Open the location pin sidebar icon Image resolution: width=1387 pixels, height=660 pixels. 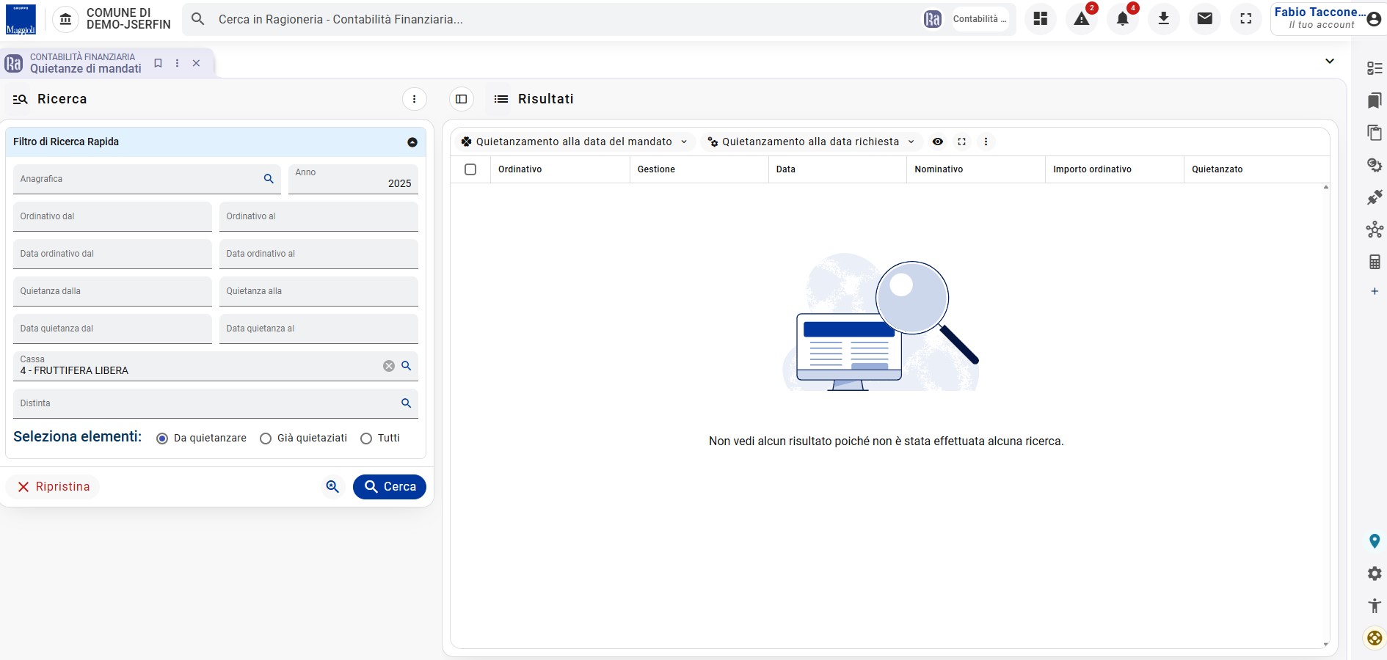tap(1375, 541)
